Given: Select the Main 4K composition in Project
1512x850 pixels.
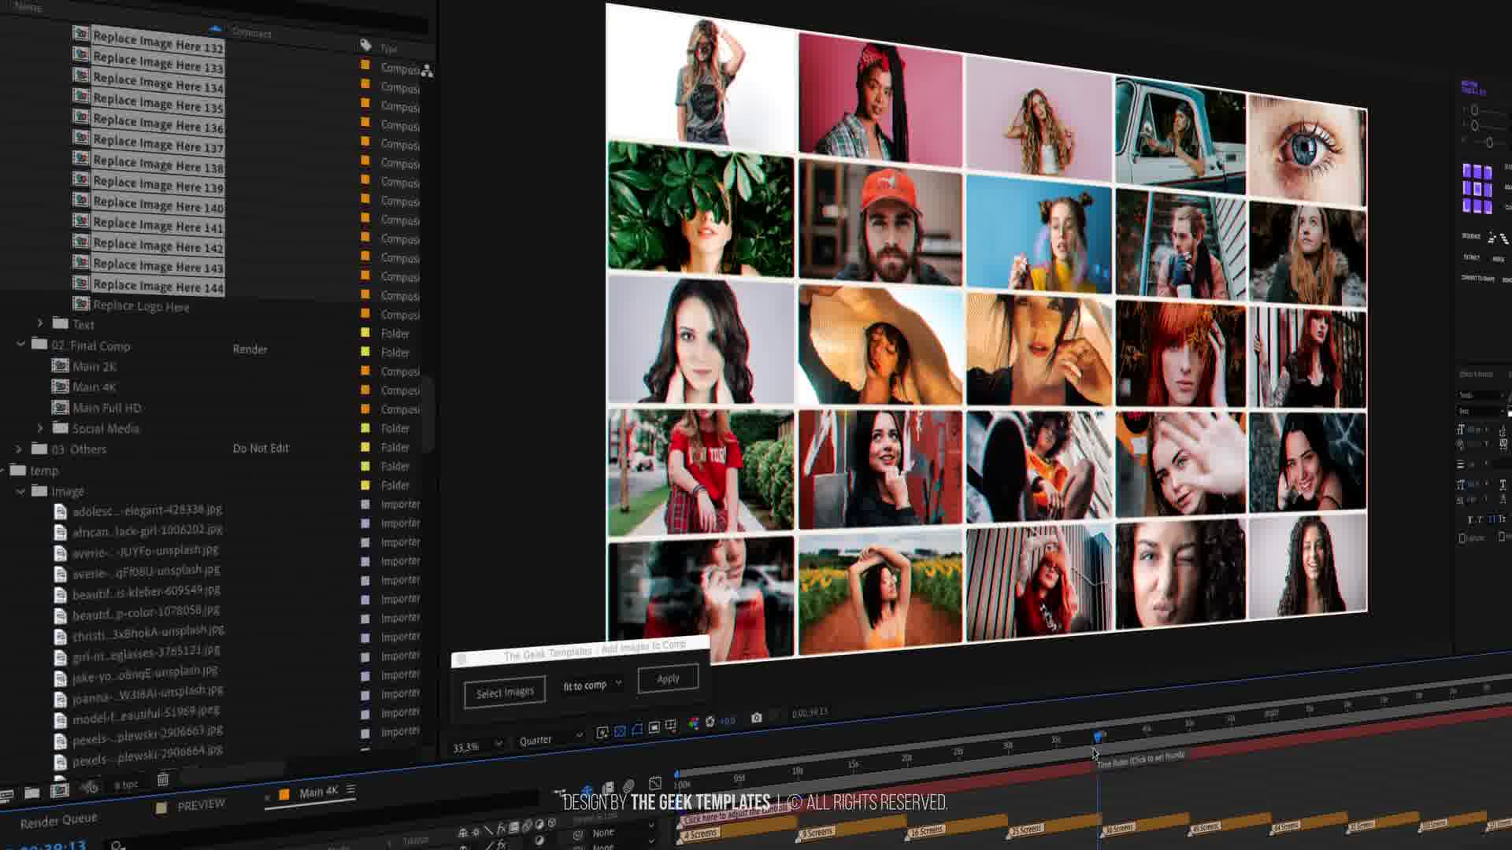Looking at the screenshot, I should (94, 386).
